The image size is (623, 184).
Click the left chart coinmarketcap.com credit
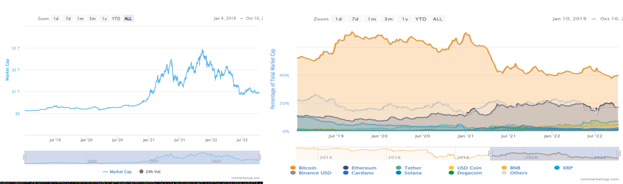[246, 178]
